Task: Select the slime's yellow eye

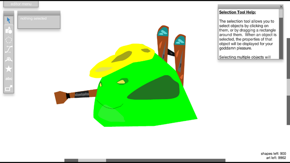Action: 121,81
